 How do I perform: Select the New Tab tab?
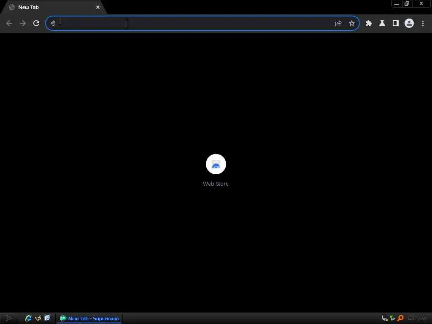54,8
